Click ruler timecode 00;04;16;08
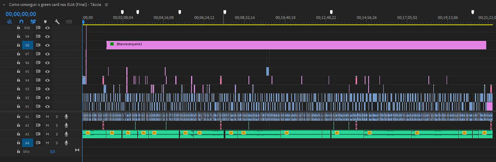496x162 pixels. click(x=164, y=18)
